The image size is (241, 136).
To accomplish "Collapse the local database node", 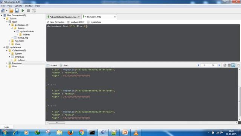I will [x=7, y=22].
